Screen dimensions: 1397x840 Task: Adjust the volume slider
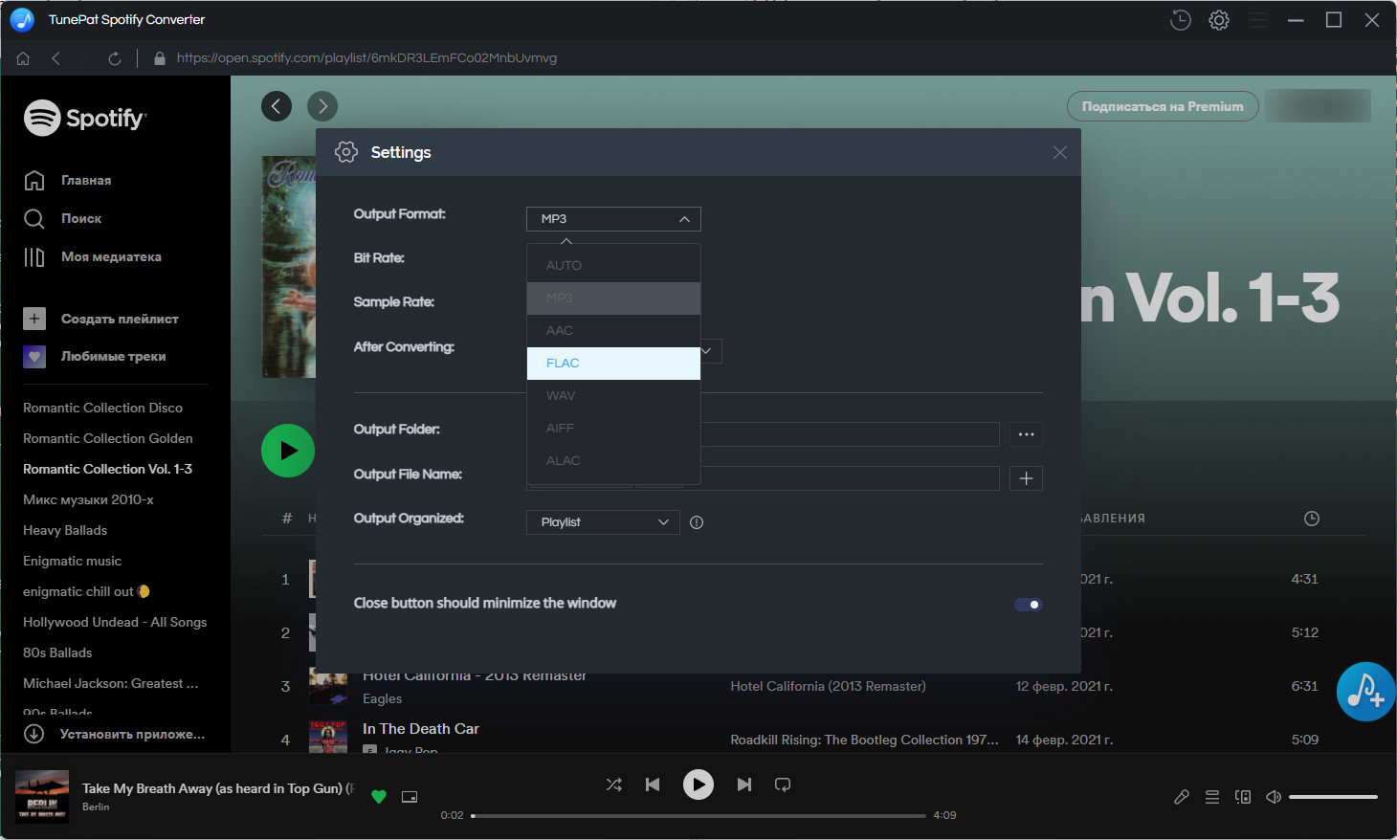[x=1333, y=797]
